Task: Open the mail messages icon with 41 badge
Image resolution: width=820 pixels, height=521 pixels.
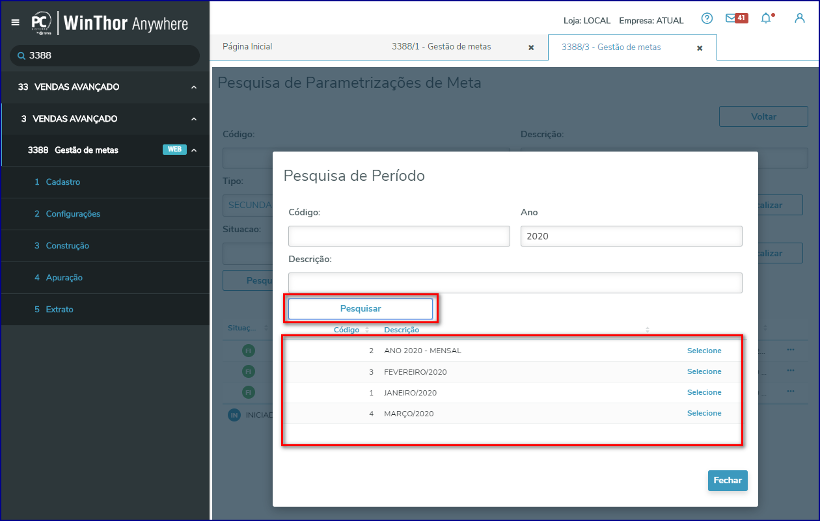Action: pos(736,18)
